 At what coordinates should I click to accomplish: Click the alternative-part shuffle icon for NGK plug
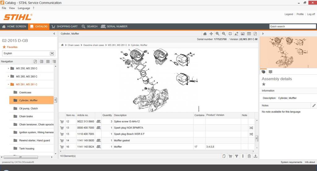point(251,128)
